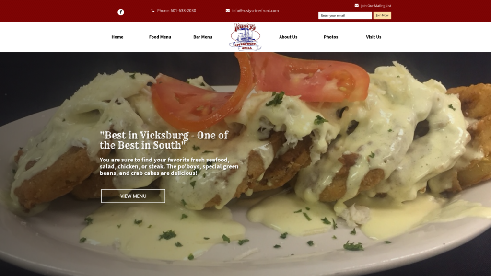This screenshot has height=276, width=491.
Task: Click the phone handset icon
Action: (153, 11)
